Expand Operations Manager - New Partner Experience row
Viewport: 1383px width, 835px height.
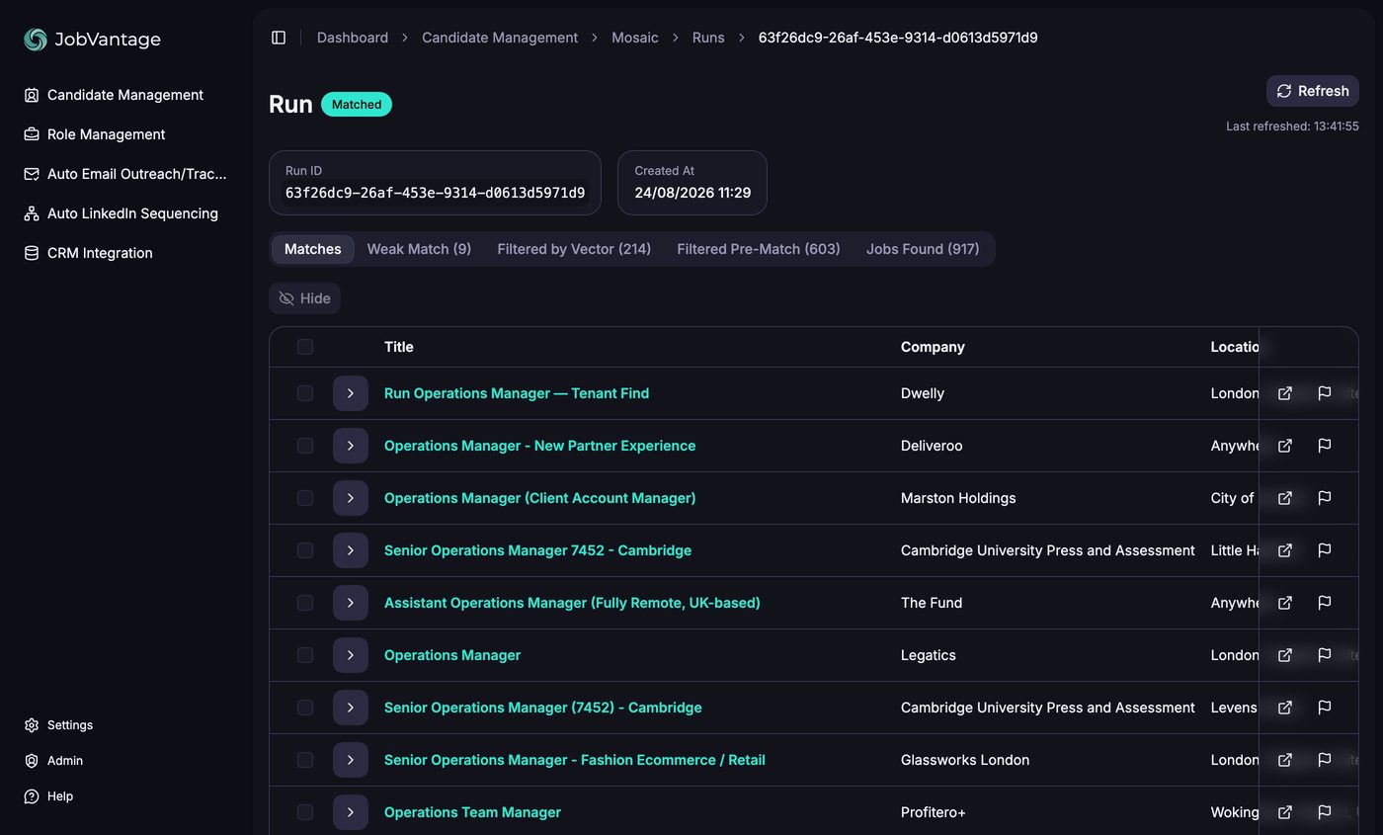coord(351,446)
